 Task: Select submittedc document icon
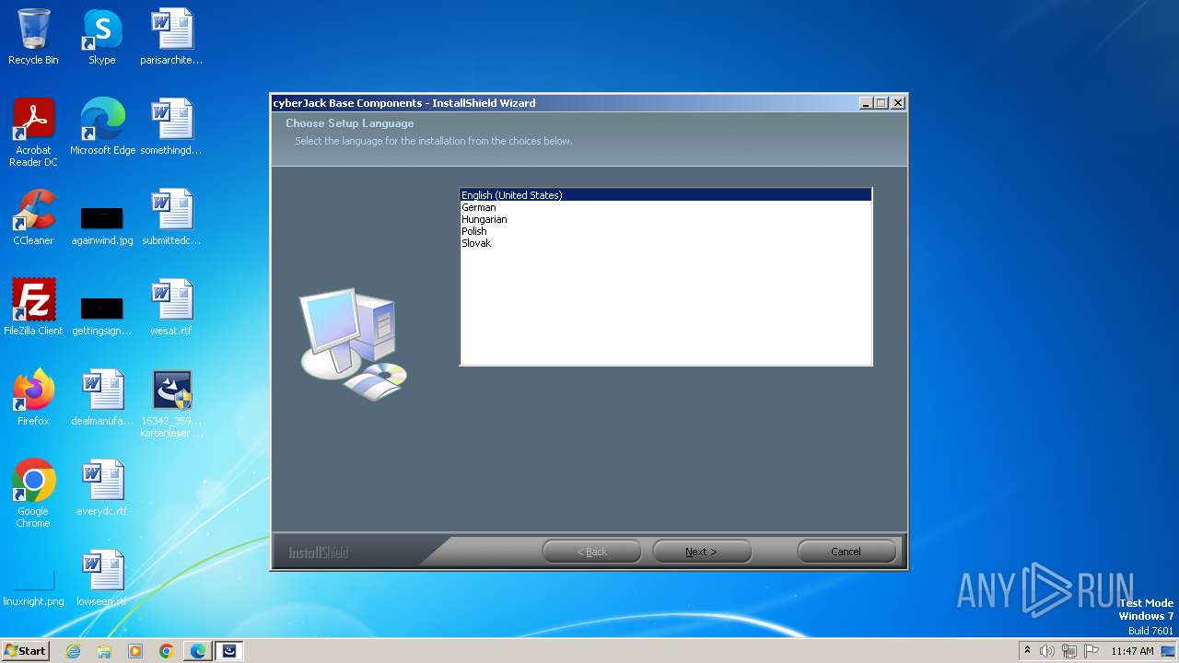(x=171, y=217)
